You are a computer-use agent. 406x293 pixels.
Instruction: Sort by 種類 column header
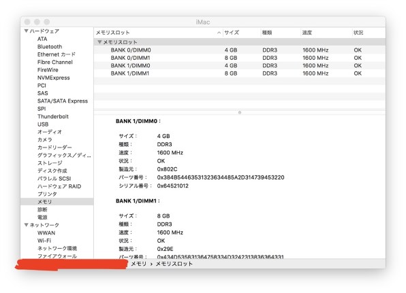(x=267, y=33)
